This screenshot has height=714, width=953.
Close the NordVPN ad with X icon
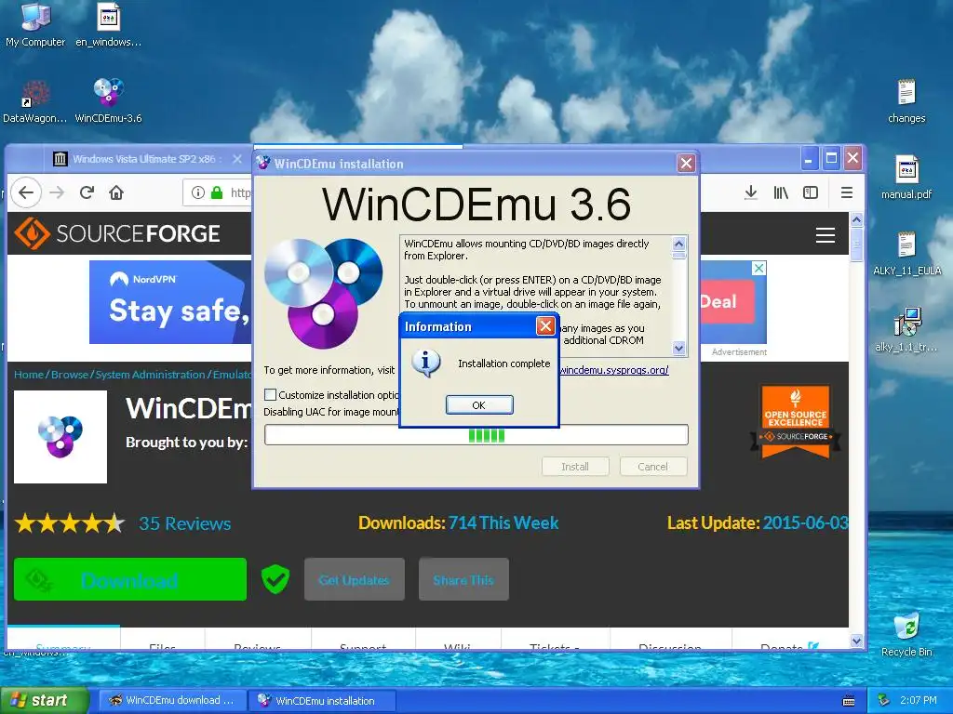click(x=759, y=268)
